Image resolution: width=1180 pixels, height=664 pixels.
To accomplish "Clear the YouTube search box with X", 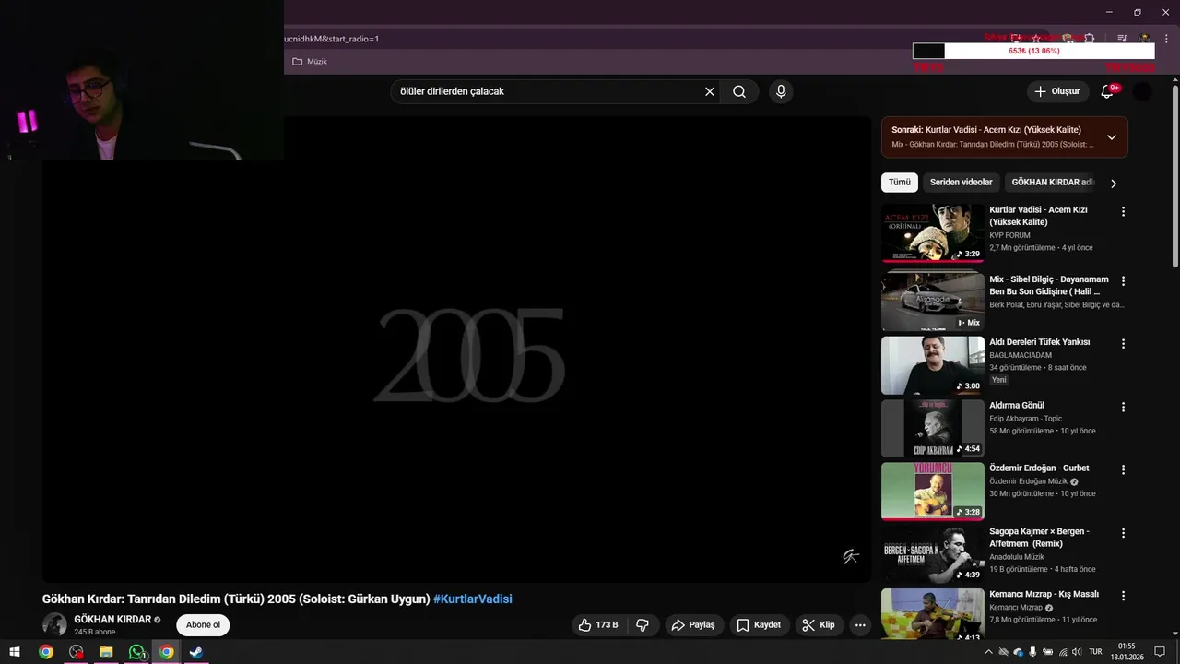I will [710, 91].
